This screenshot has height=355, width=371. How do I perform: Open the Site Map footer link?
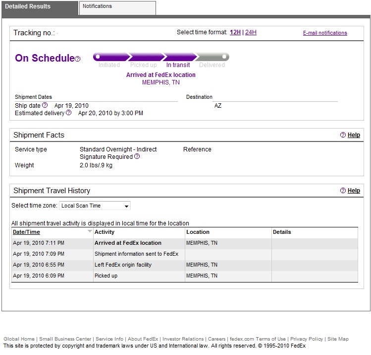tap(338, 339)
